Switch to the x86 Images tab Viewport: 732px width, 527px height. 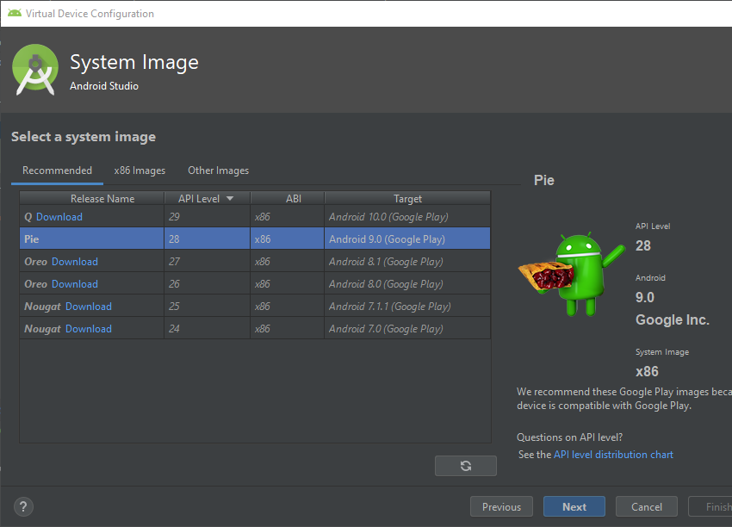(x=140, y=170)
